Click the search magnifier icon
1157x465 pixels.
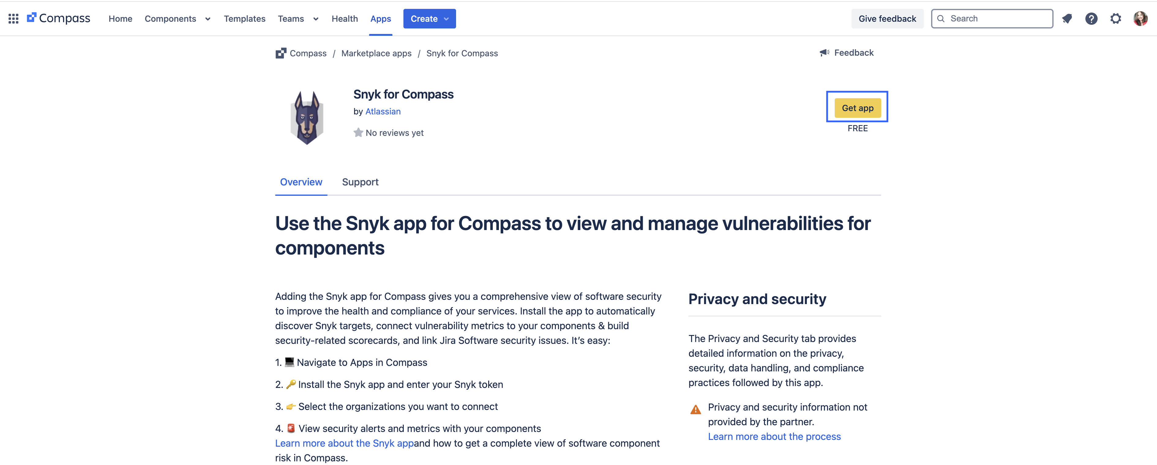click(942, 18)
